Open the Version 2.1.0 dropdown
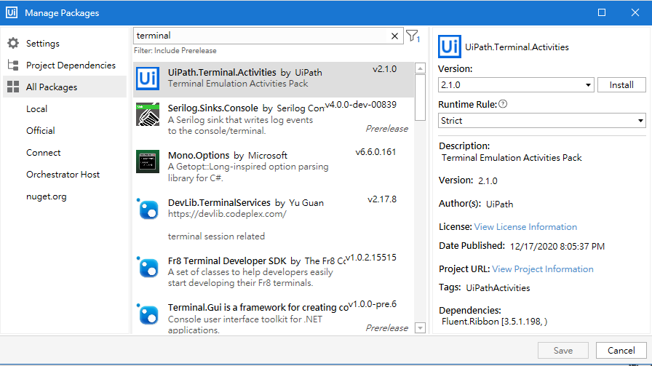The image size is (652, 366). [516, 85]
